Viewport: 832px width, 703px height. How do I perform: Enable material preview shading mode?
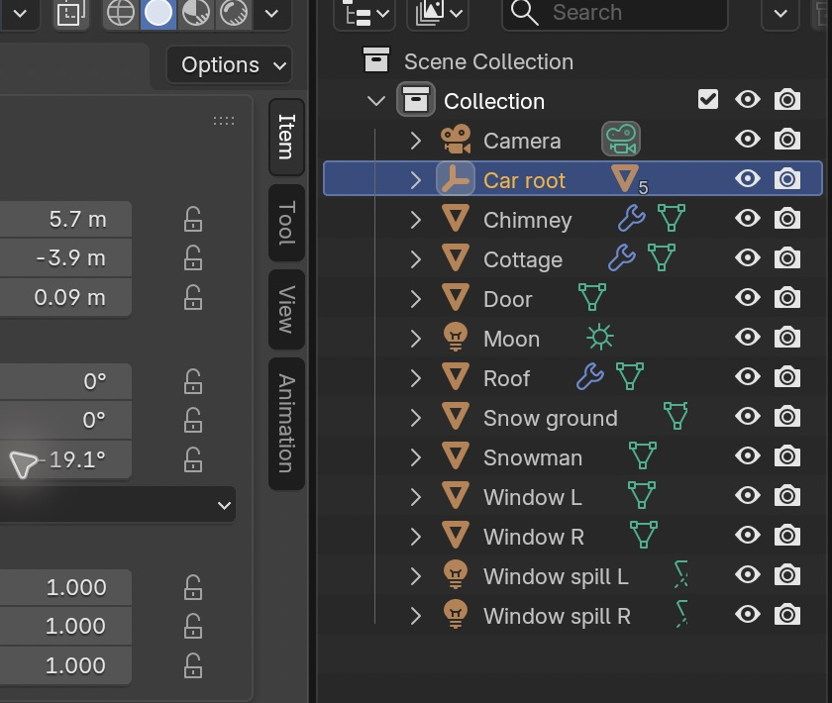pyautogui.click(x=196, y=13)
